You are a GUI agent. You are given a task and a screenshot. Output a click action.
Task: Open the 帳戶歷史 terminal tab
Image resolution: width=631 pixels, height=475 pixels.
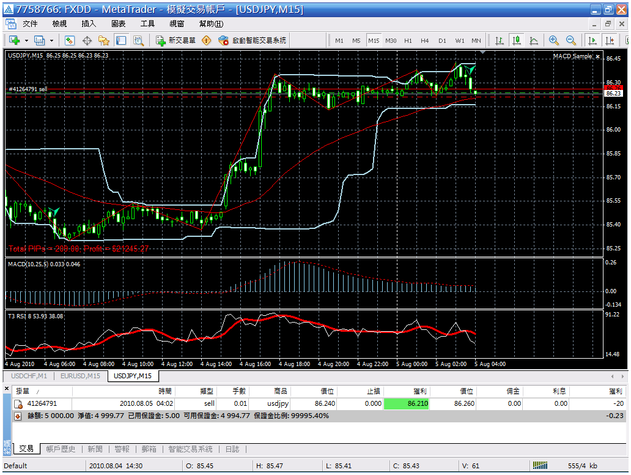click(61, 449)
